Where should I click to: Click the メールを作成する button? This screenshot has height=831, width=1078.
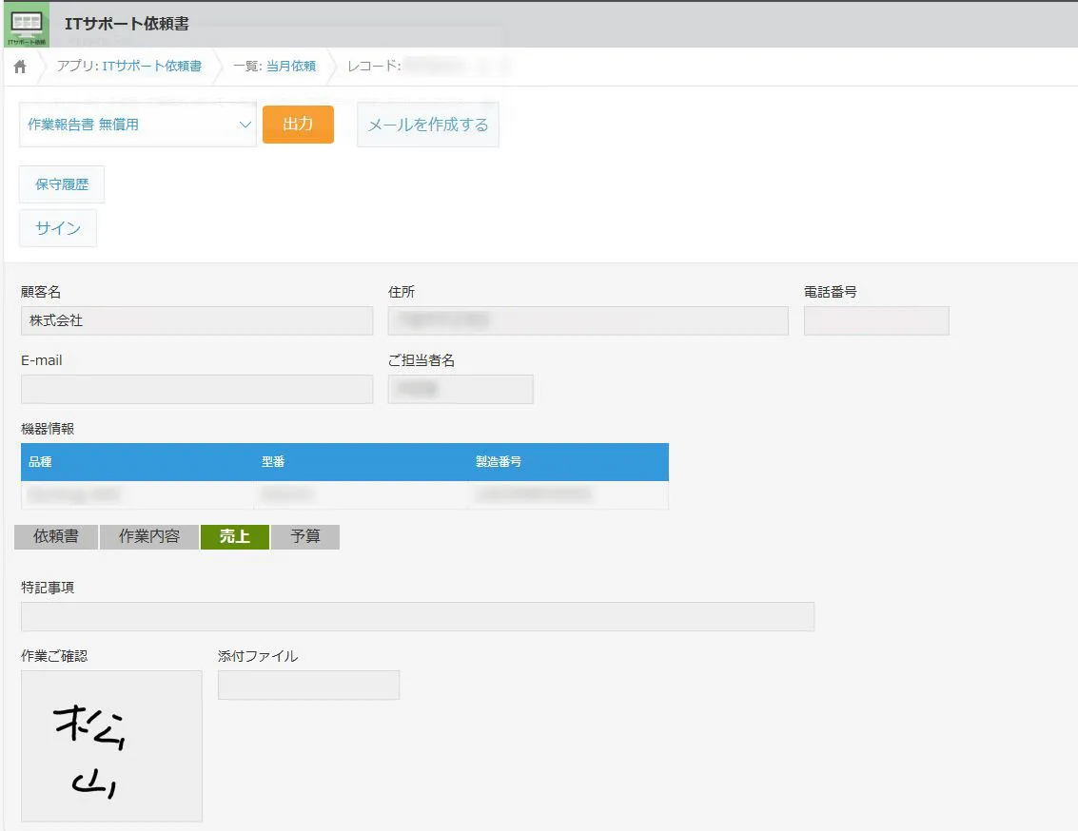[427, 126]
